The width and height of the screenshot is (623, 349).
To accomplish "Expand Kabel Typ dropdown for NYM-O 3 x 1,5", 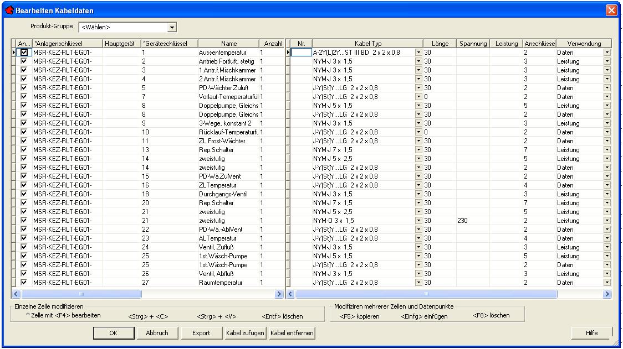I will (418, 221).
